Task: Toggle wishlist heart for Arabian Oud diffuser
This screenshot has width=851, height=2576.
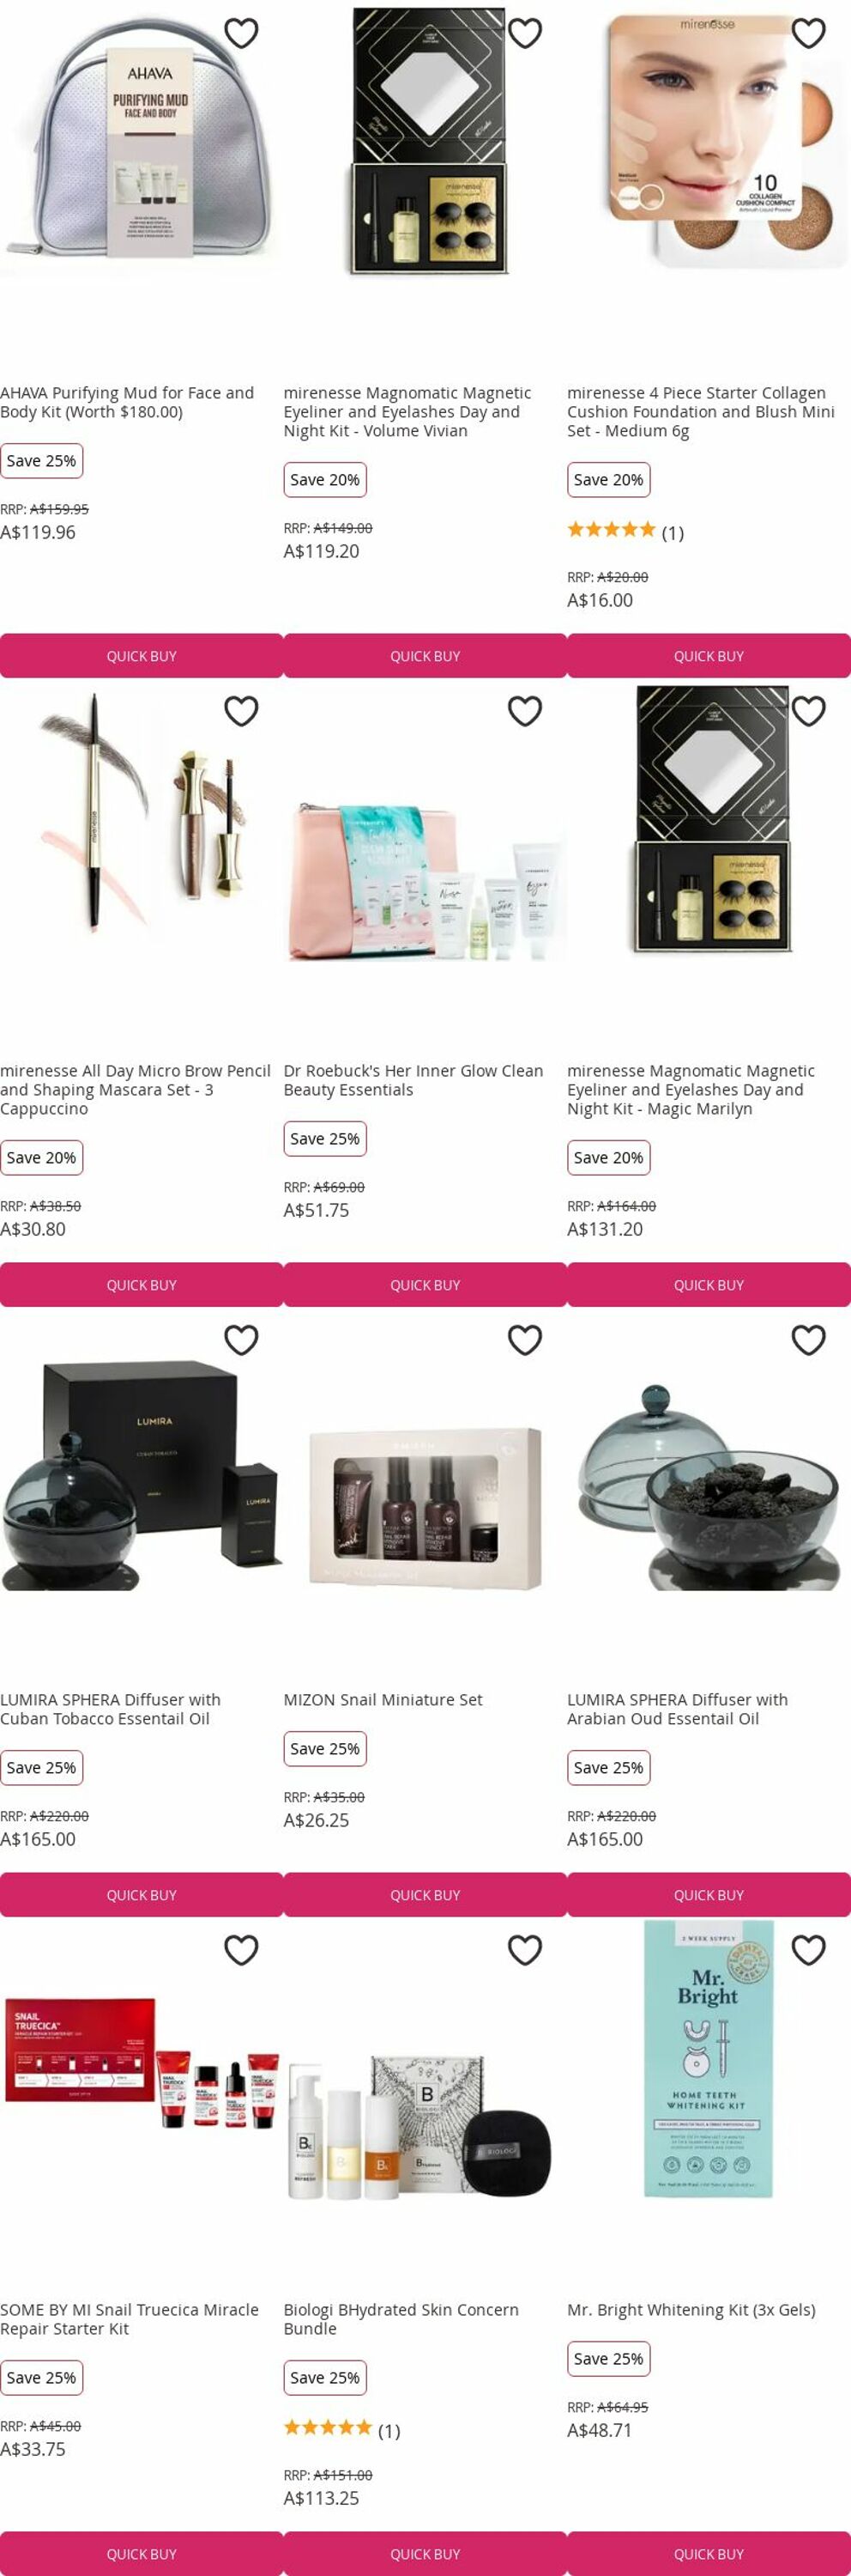Action: pyautogui.click(x=809, y=1340)
